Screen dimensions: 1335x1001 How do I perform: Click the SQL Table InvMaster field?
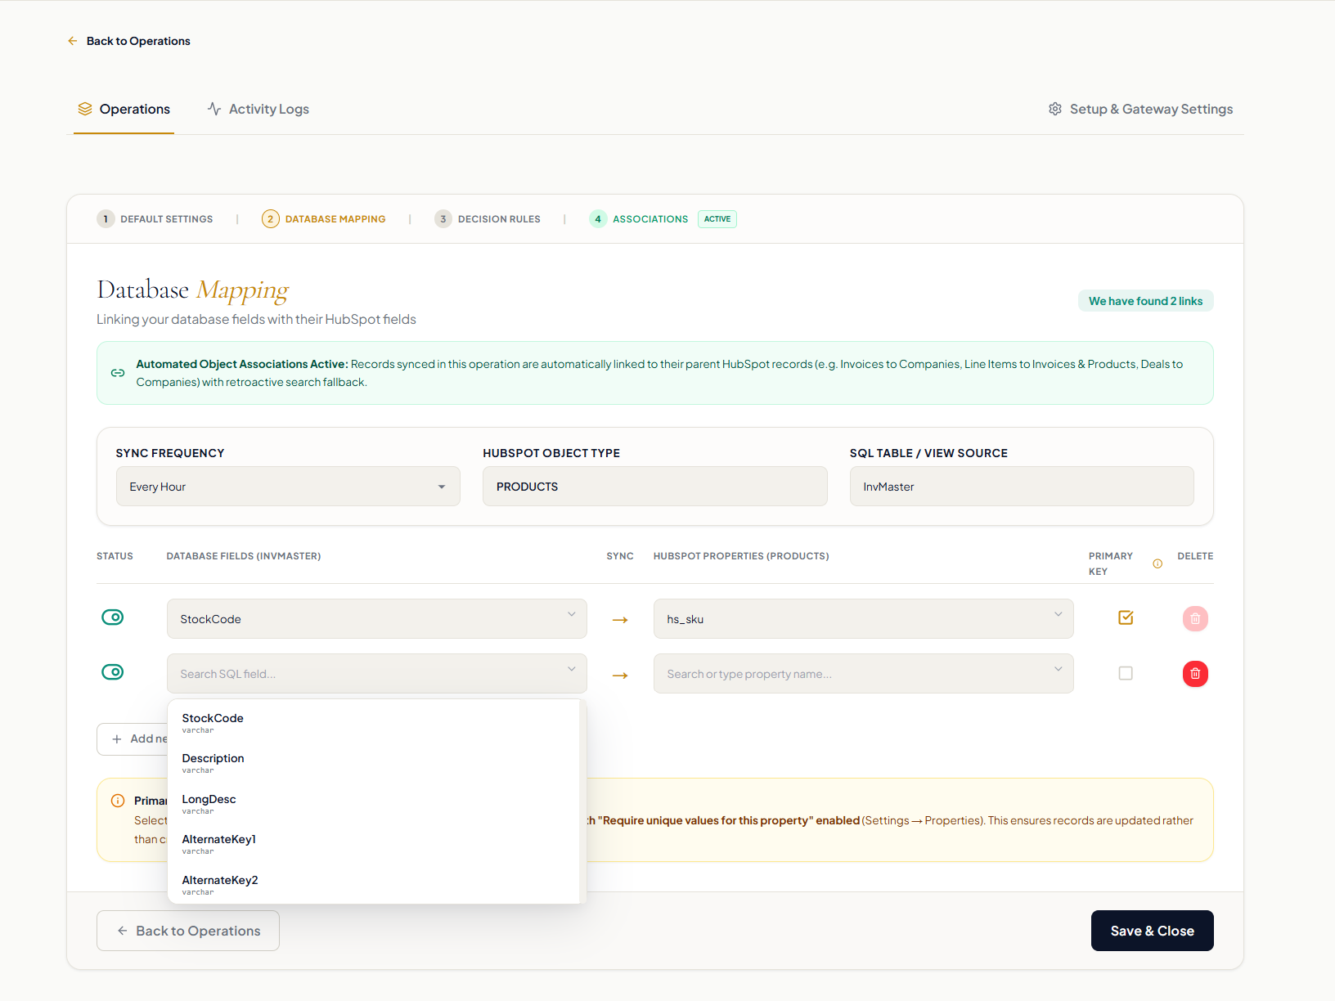pyautogui.click(x=1022, y=487)
